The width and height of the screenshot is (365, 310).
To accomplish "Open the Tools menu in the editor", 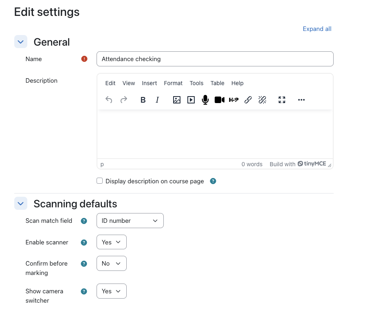I will pos(196,83).
